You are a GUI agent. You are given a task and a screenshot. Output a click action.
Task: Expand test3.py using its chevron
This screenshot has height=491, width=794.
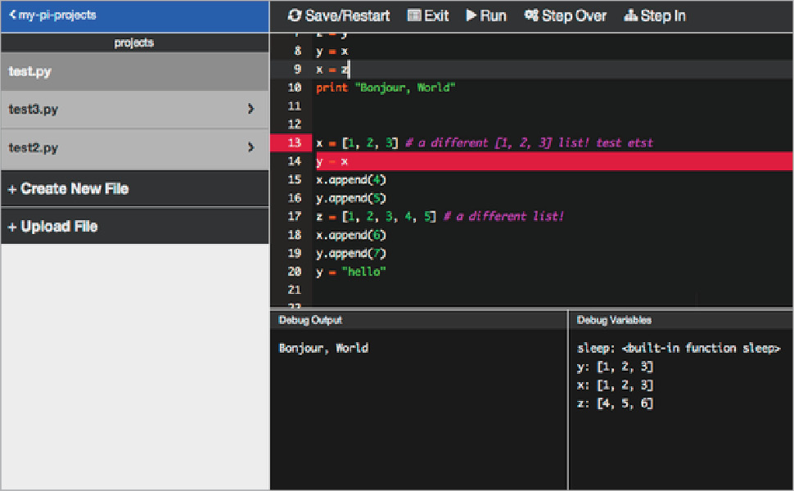click(x=251, y=109)
